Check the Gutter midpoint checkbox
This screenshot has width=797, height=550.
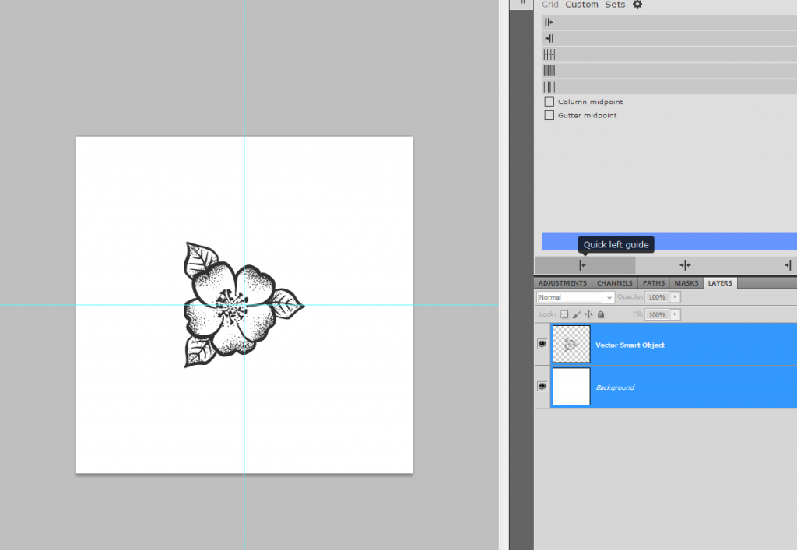[x=548, y=114]
